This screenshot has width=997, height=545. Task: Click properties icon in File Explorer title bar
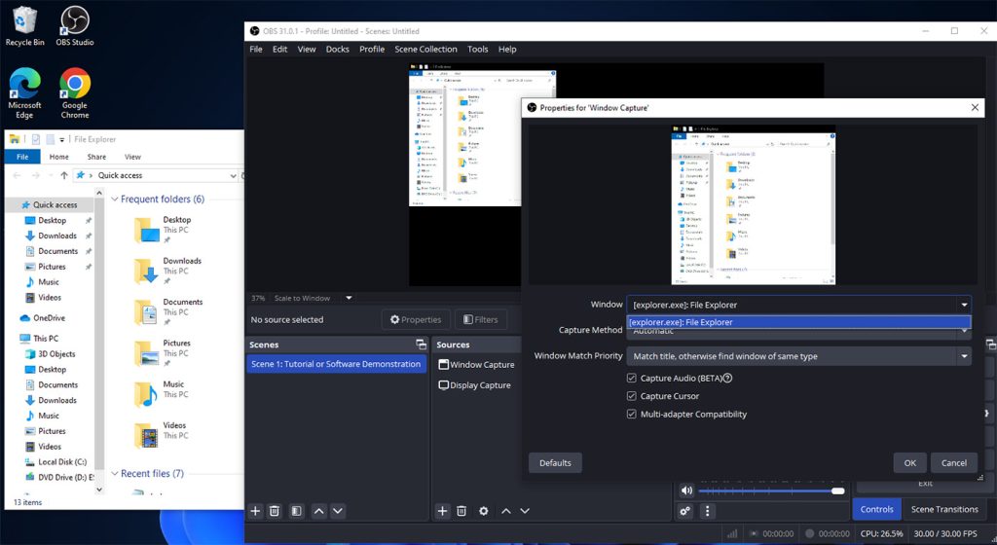click(x=36, y=139)
